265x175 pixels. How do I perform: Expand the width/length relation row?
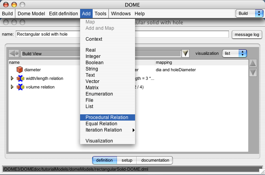(x=12, y=78)
